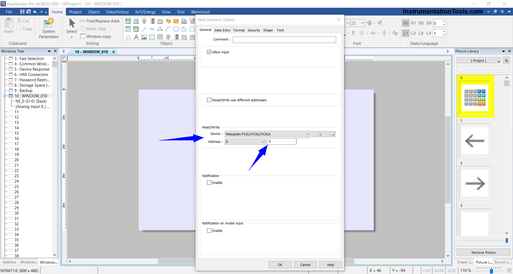Open the Address type dropdown showing D

click(245, 142)
